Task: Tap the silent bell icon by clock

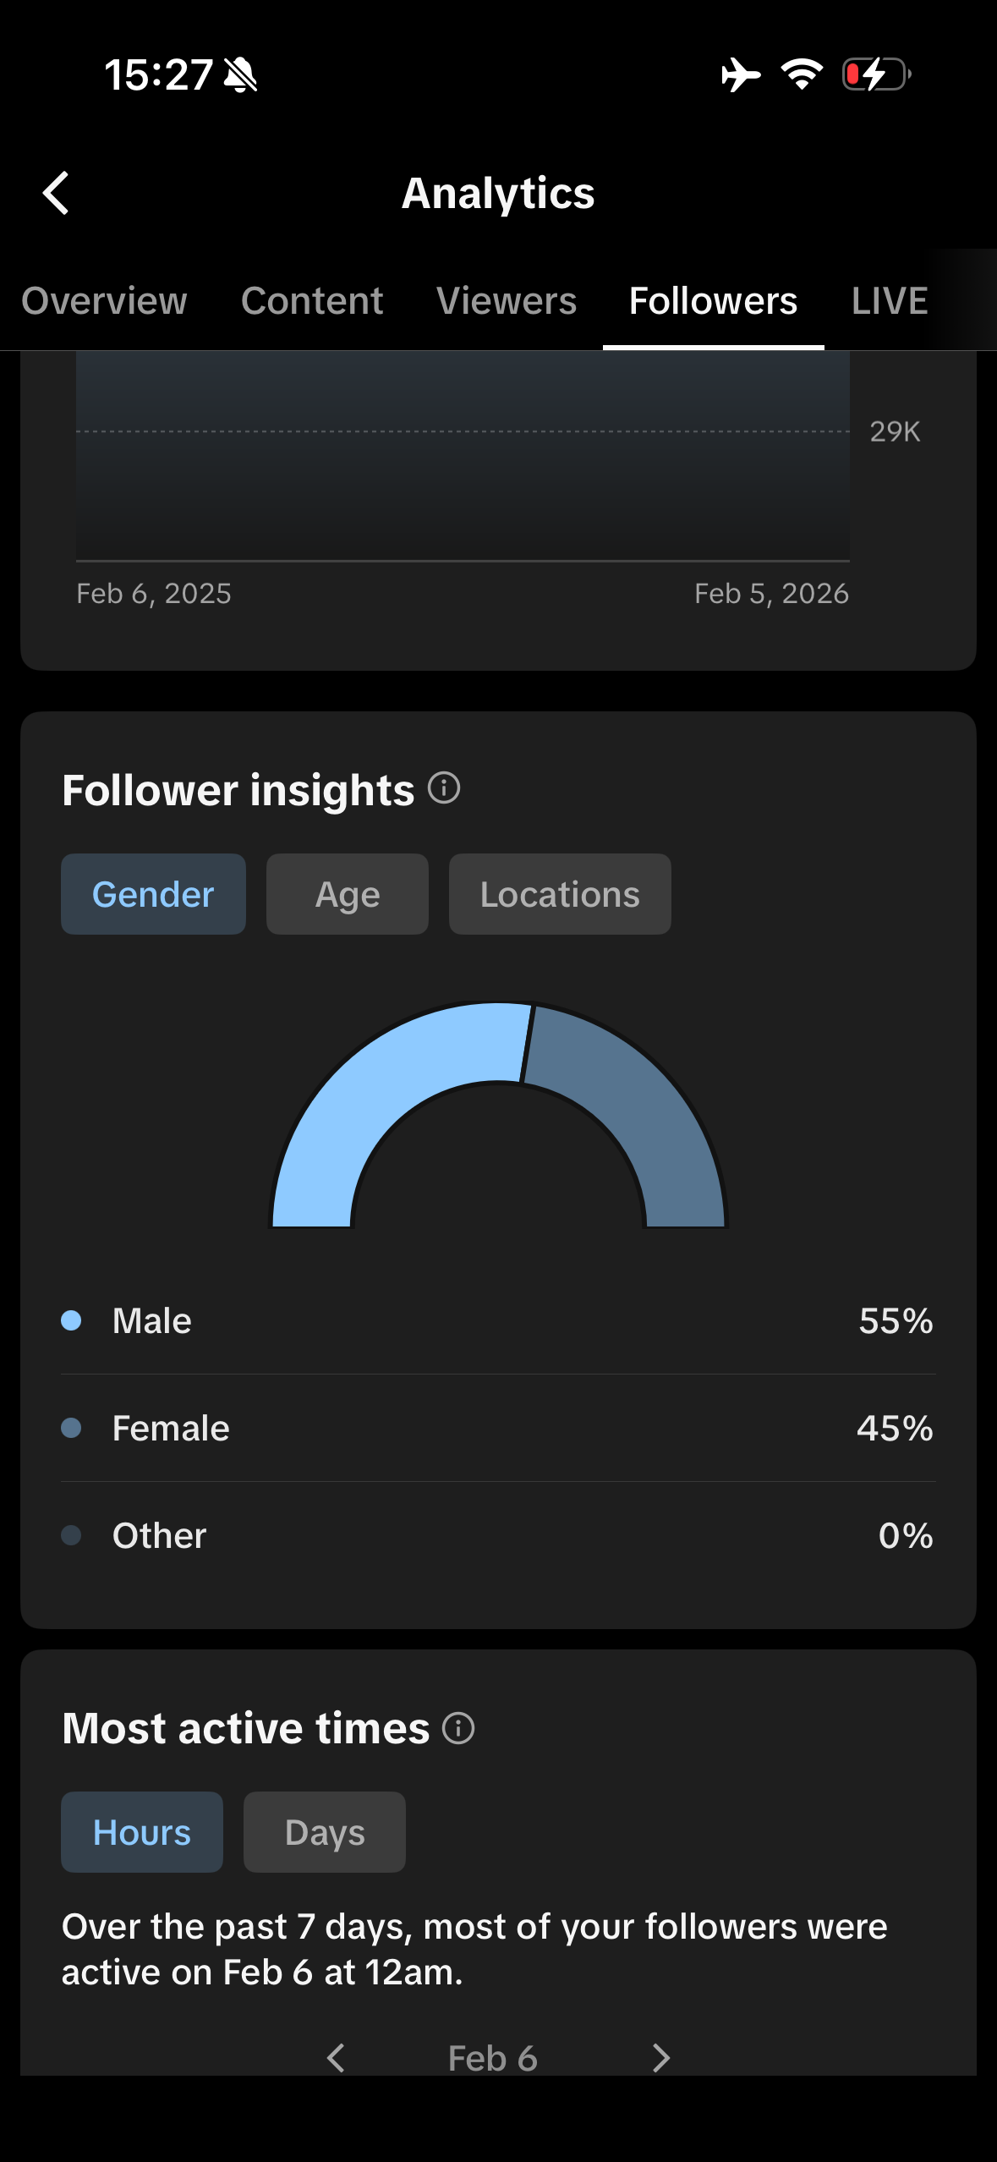Action: 241,75
